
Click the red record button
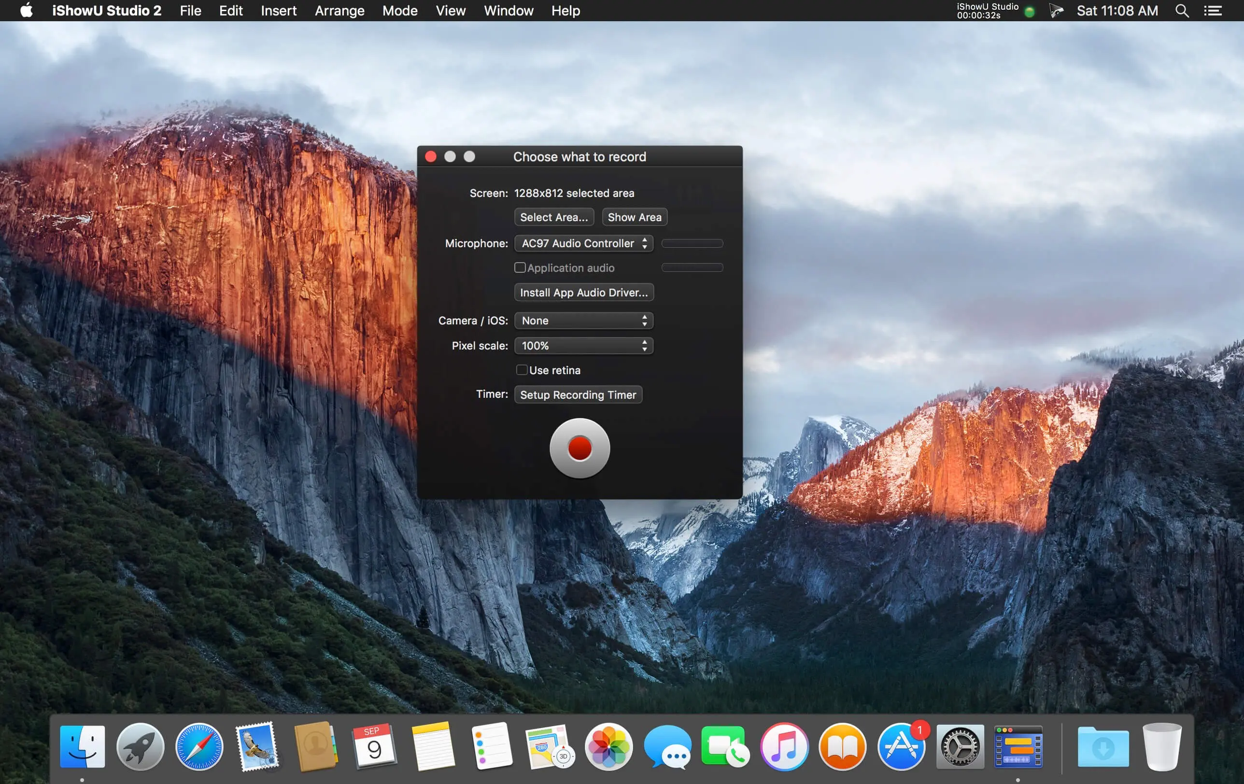coord(579,448)
